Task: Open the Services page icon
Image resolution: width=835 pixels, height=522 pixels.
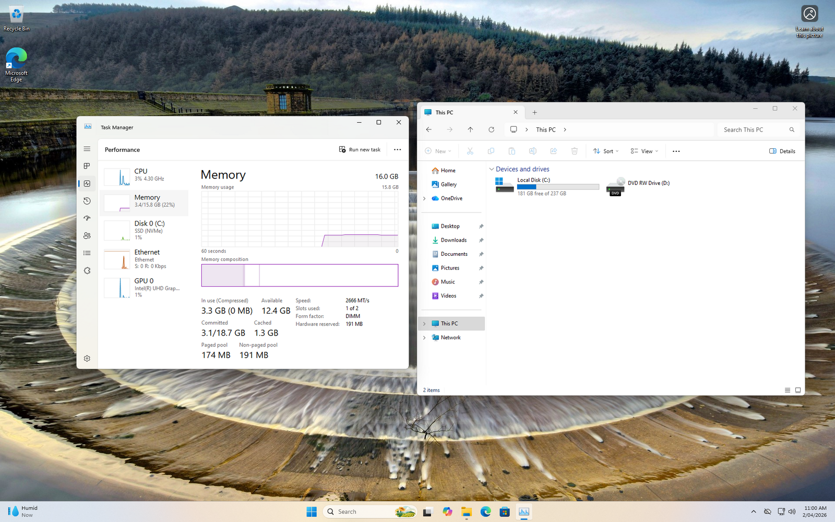Action: click(87, 271)
